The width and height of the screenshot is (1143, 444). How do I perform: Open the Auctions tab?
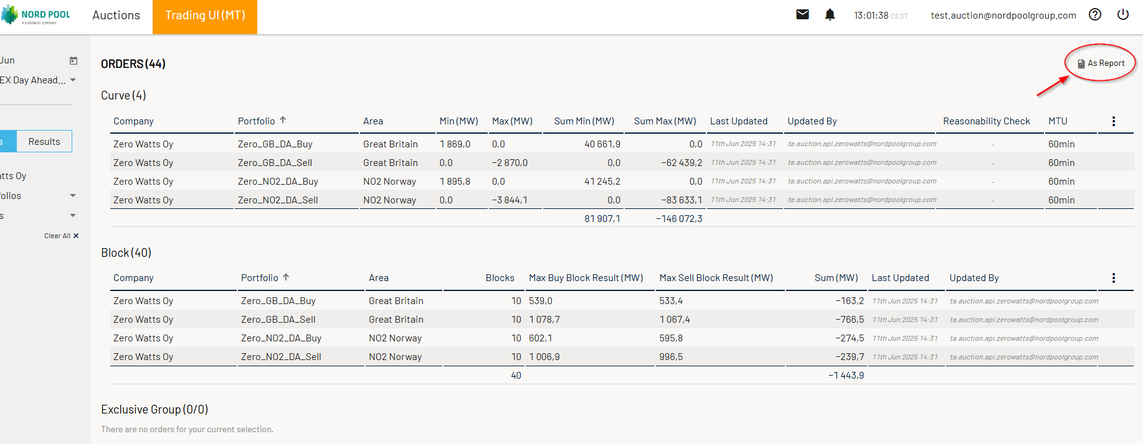[x=116, y=16]
